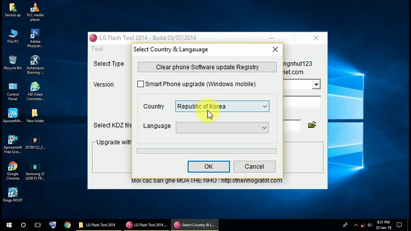411x231 pixels.
Task: Open the Recycle Bin
Action: pos(13,63)
